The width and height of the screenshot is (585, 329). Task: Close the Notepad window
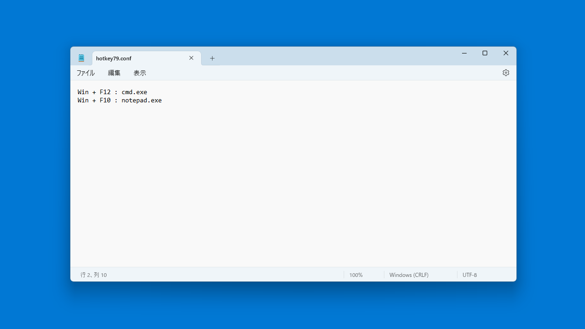pyautogui.click(x=506, y=53)
